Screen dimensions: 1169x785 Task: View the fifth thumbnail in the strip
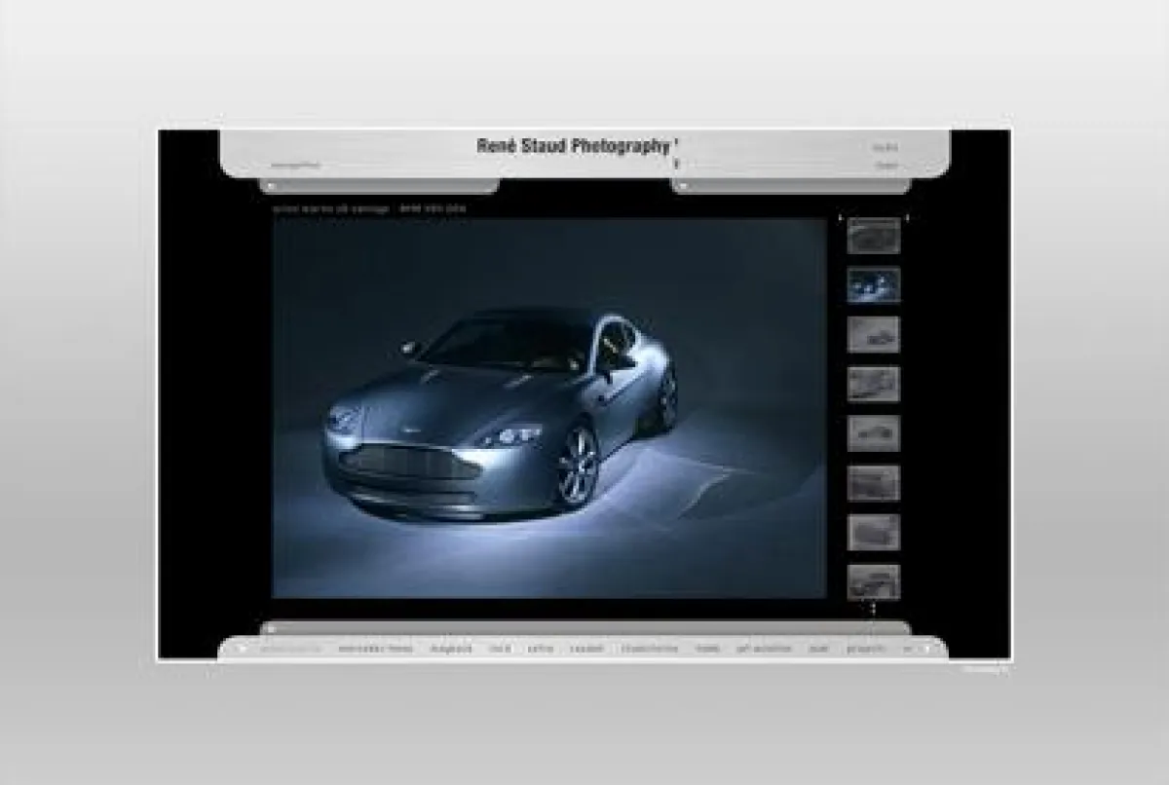tap(873, 433)
